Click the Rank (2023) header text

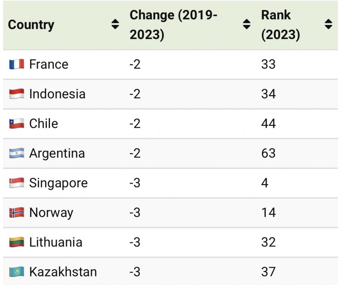coord(280,25)
